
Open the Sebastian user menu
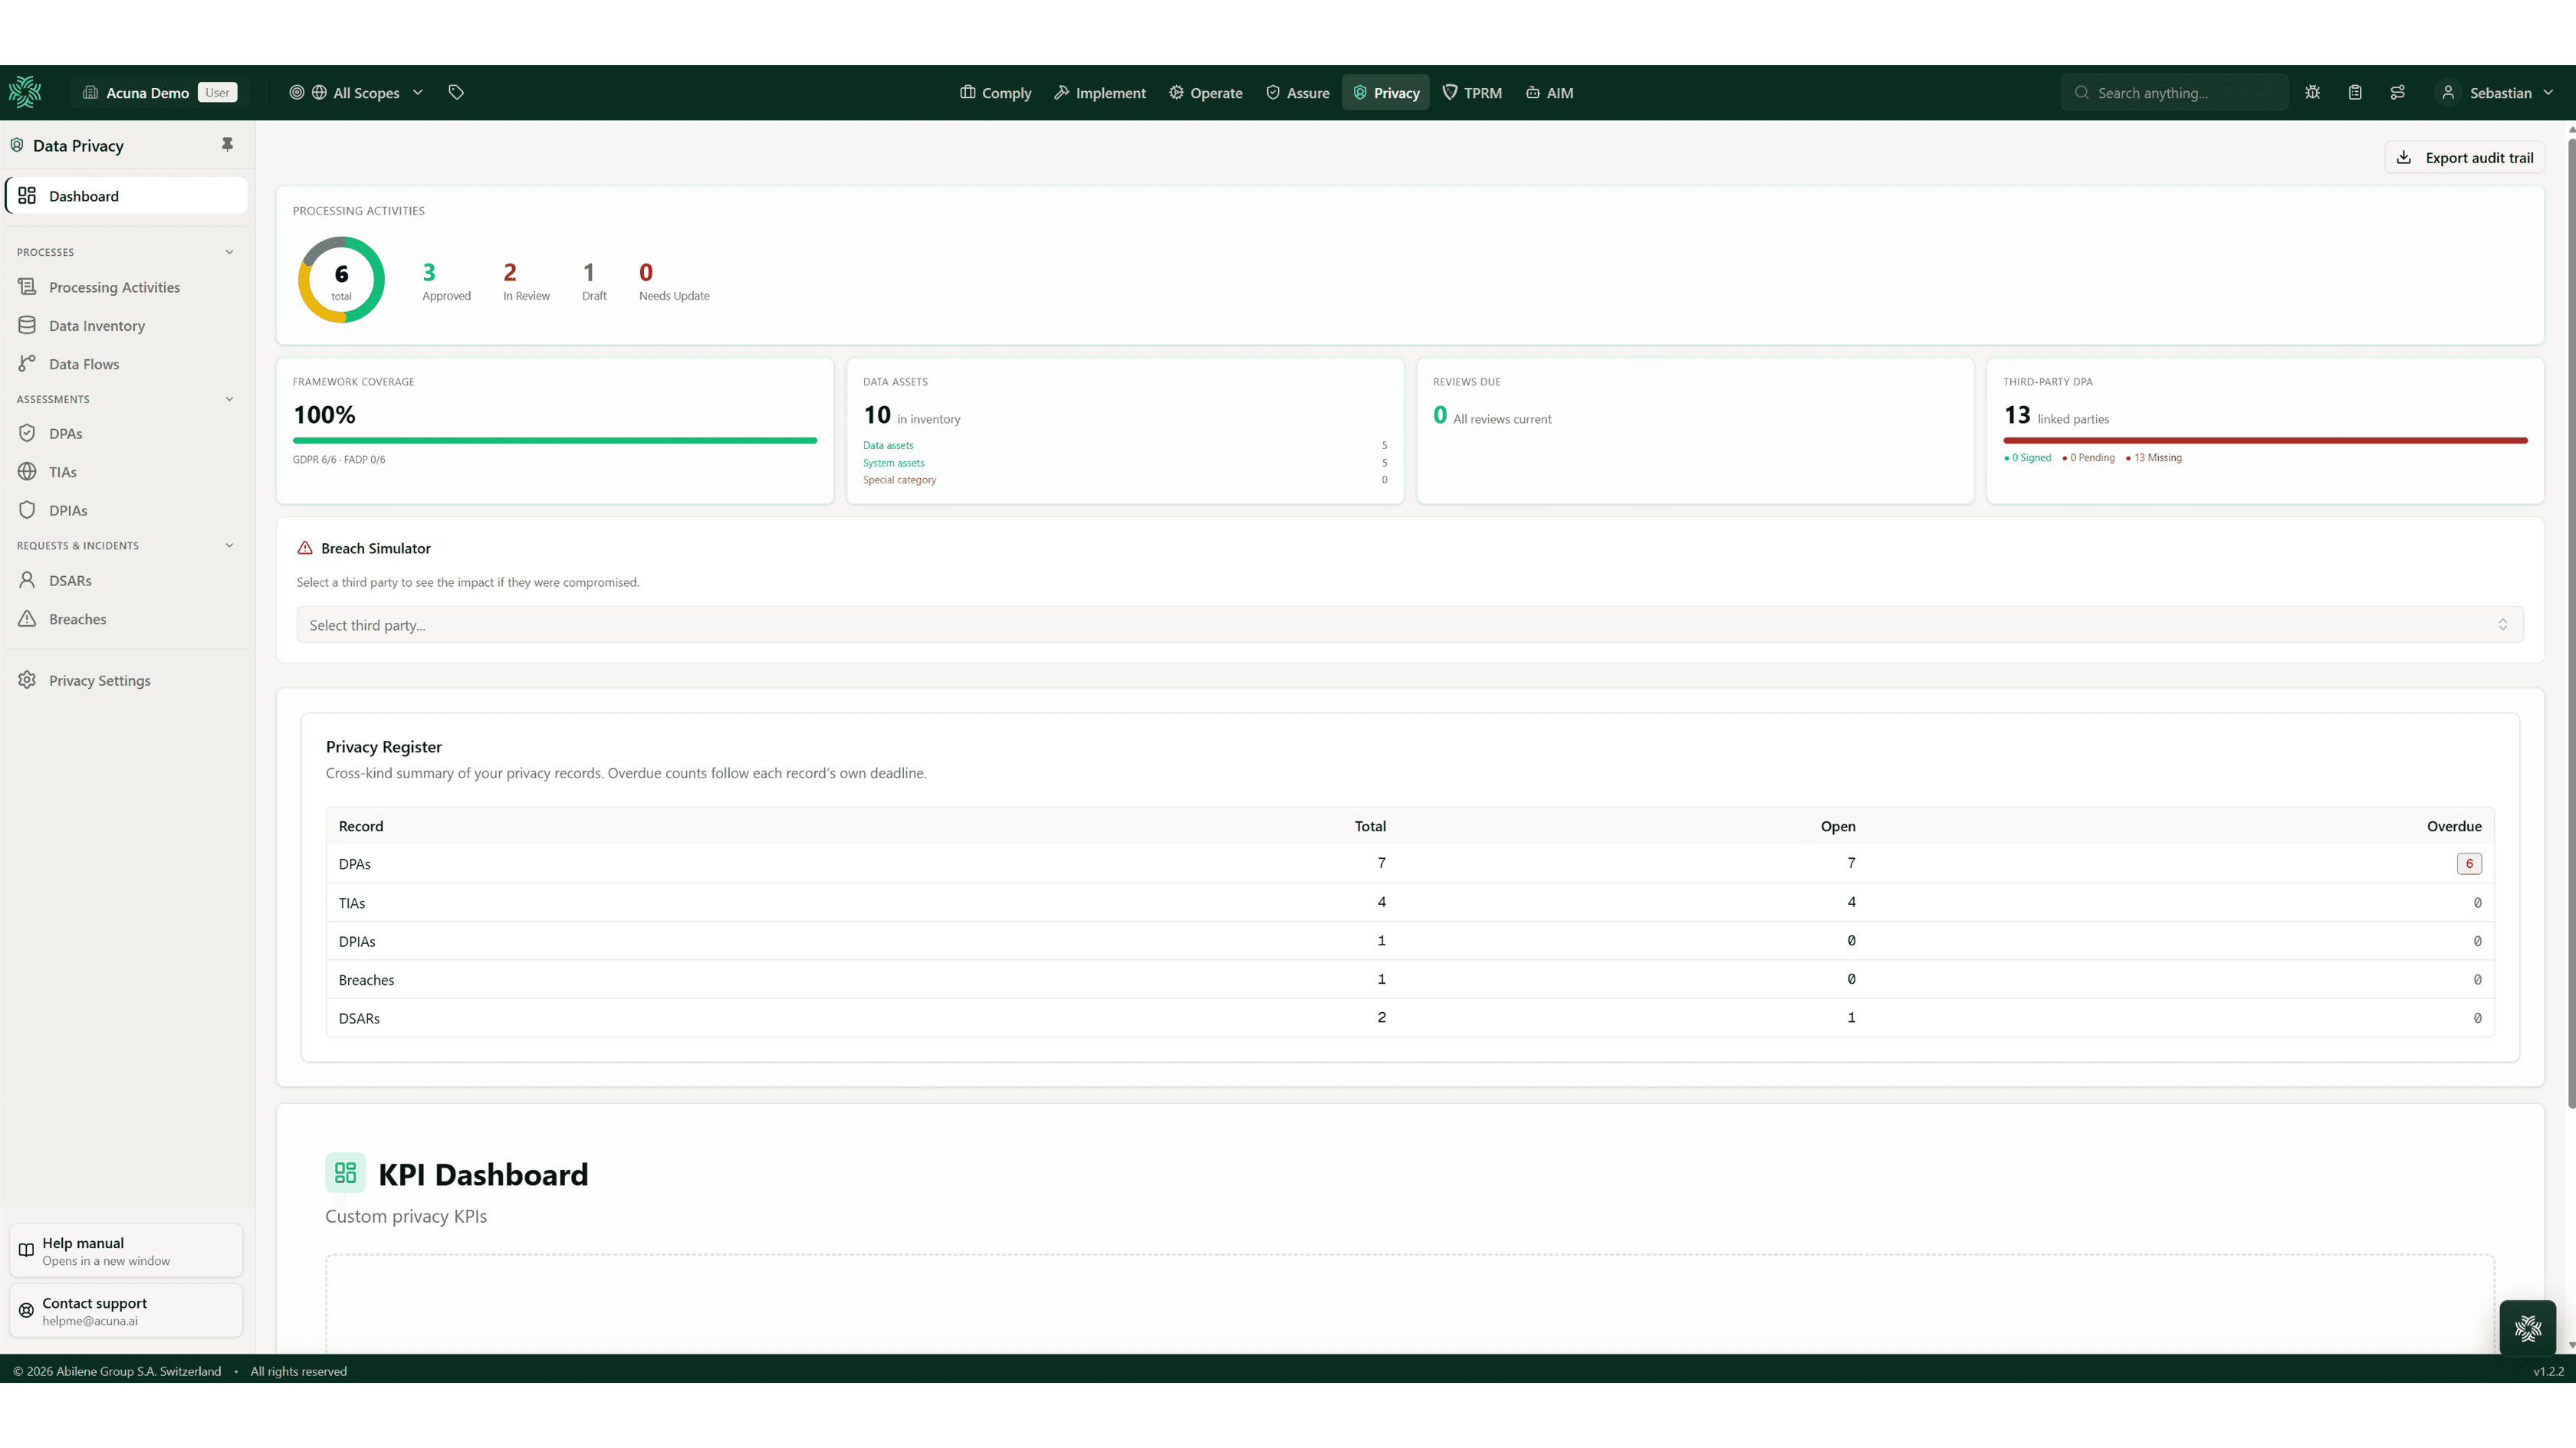tap(2497, 92)
